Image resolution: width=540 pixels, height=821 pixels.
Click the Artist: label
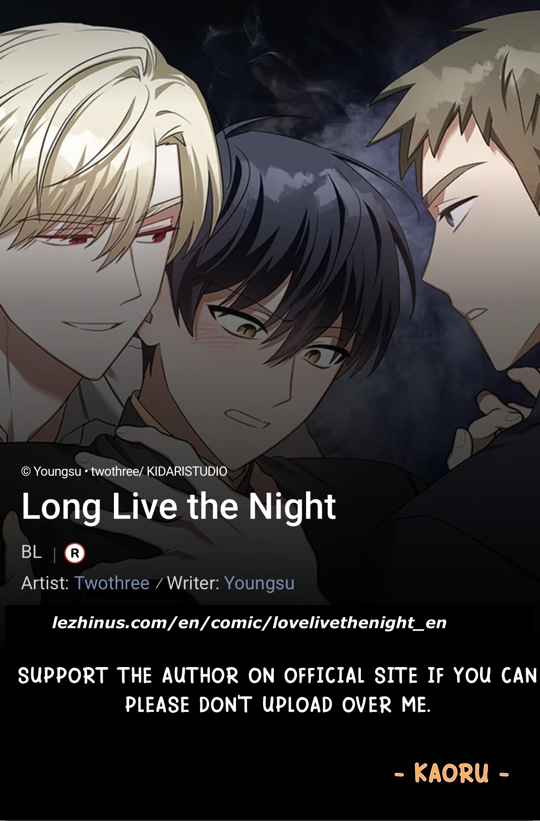pos(45,583)
